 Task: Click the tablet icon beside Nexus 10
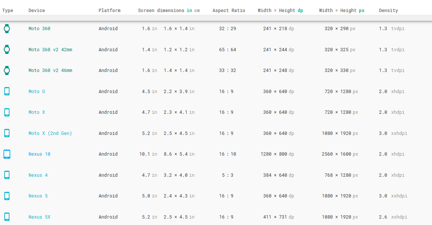coord(7,154)
